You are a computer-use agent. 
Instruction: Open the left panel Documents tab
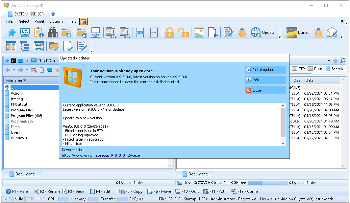[22, 174]
